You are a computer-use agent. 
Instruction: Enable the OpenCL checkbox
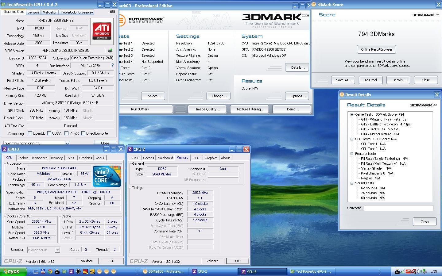tap(30, 133)
